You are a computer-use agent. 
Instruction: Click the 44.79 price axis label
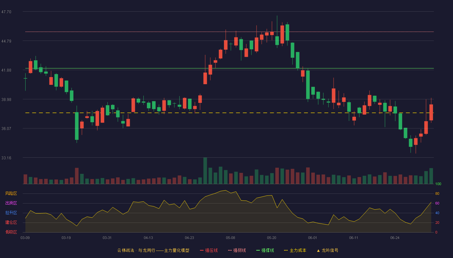[6, 41]
